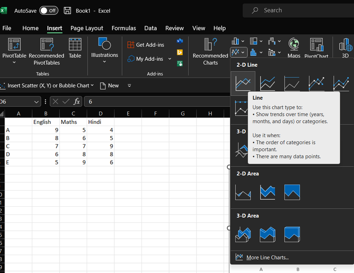Select the Line with Markers chart
Image resolution: width=354 pixels, height=273 pixels.
317,83
